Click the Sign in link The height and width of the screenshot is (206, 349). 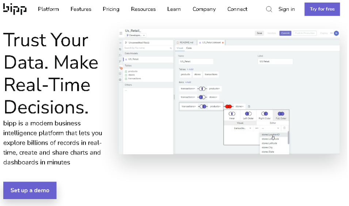(x=287, y=9)
